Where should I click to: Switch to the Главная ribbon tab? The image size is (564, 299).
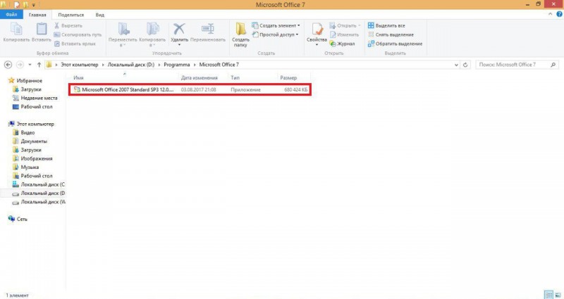point(37,15)
